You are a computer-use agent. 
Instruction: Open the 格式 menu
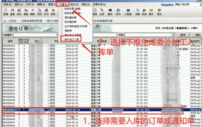pos(74,4)
